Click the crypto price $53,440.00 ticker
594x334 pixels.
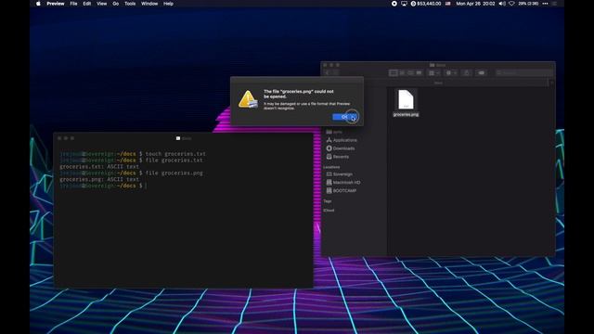pos(426,4)
